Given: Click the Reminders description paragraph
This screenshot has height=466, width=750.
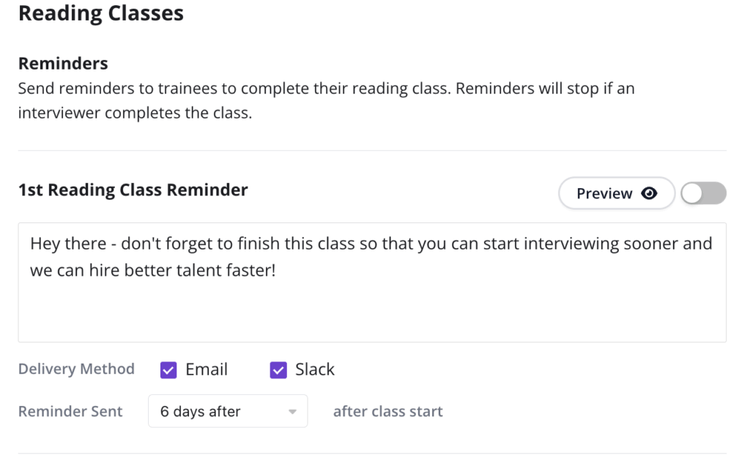Looking at the screenshot, I should coord(326,100).
